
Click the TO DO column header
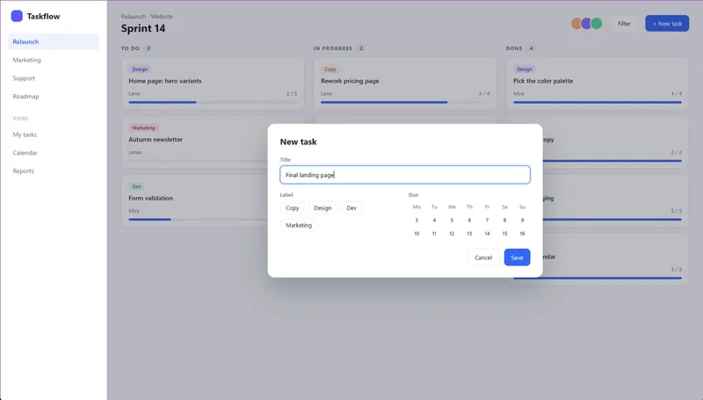coord(130,48)
